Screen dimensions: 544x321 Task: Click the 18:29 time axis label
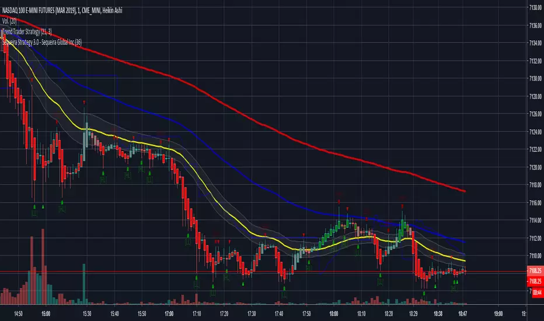[413, 314]
